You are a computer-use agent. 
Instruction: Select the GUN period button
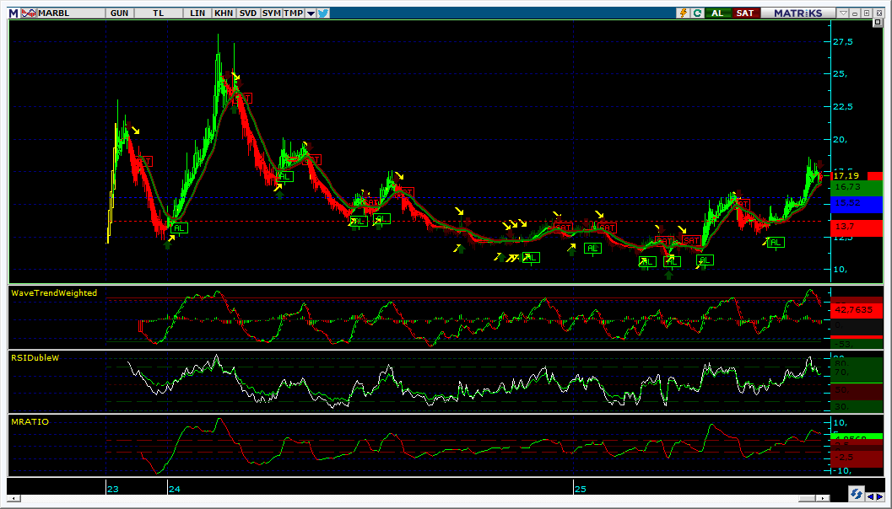[x=120, y=13]
